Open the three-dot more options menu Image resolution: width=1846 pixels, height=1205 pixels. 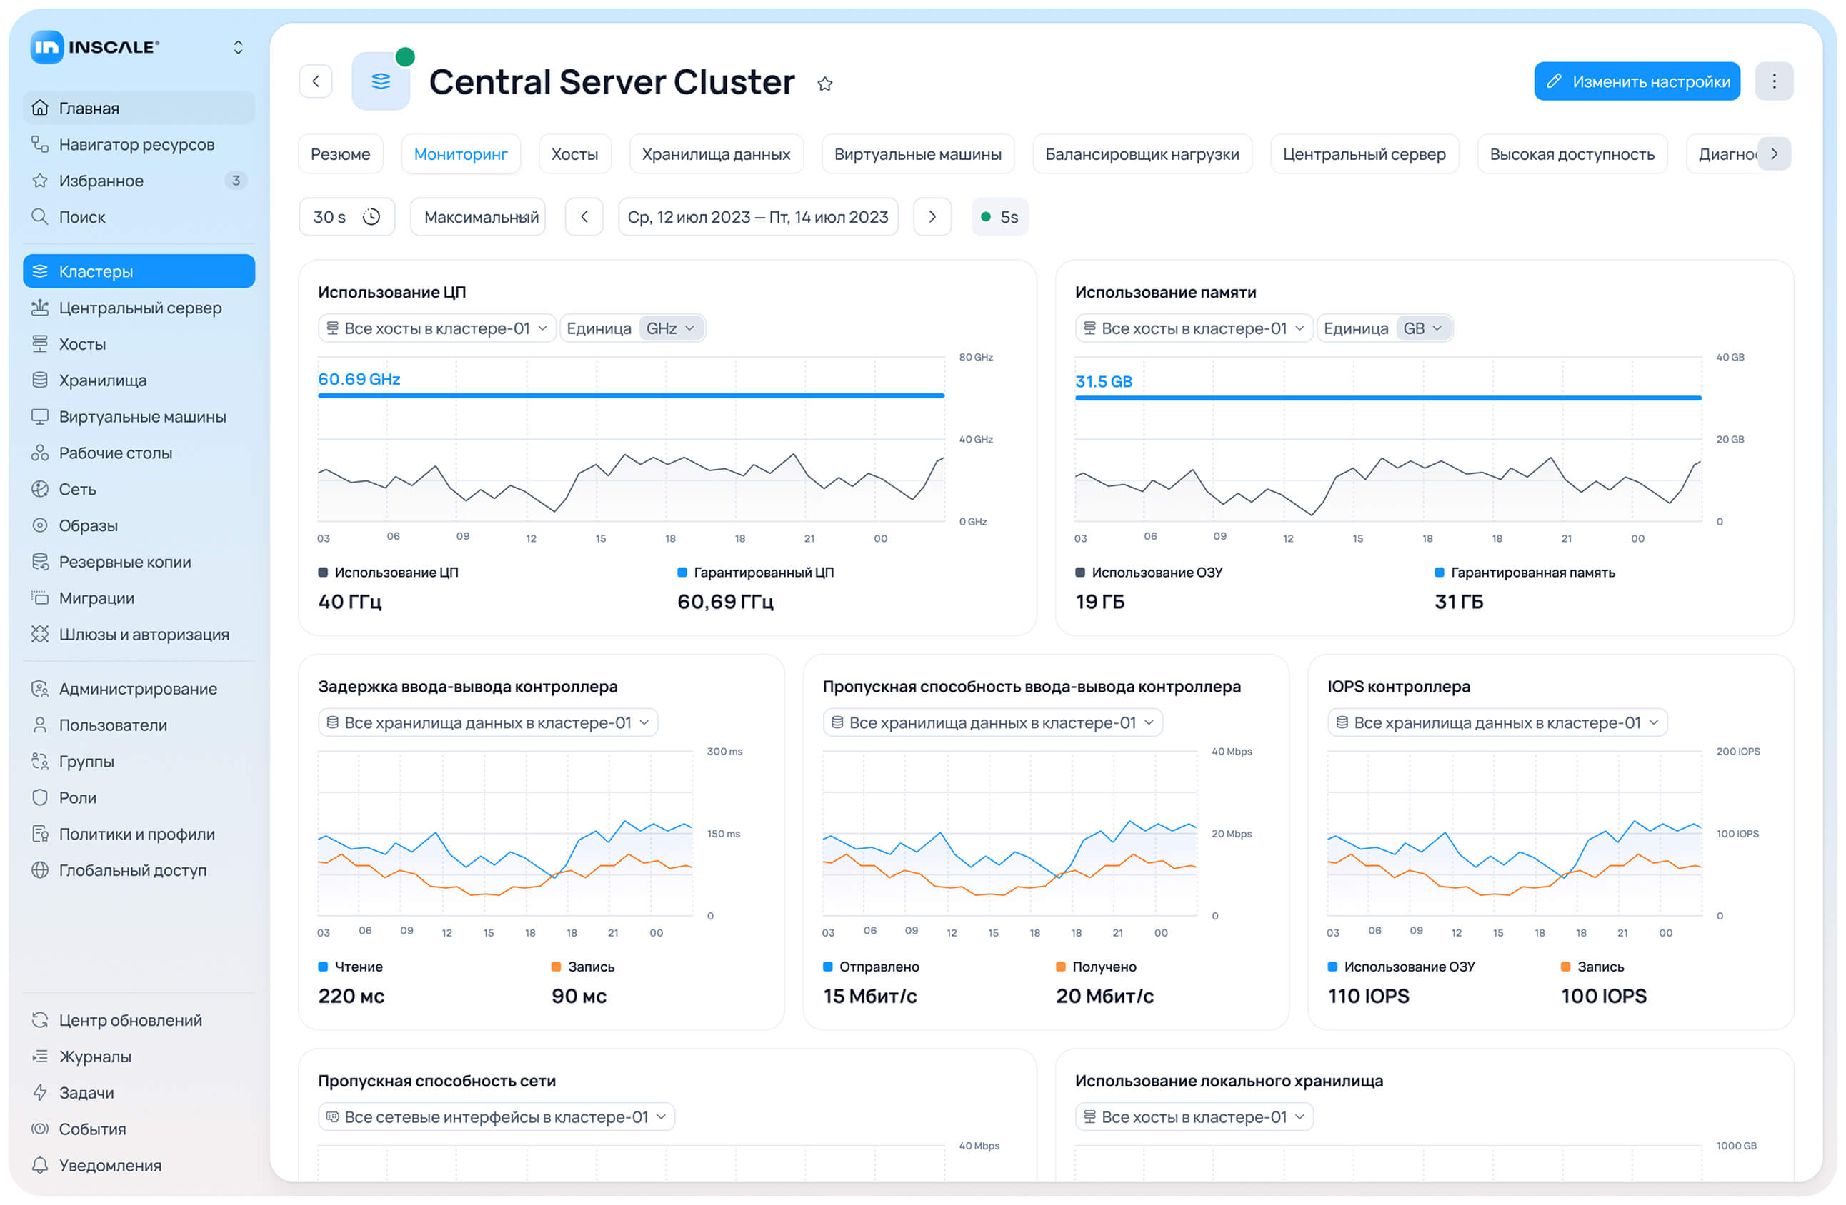pos(1773,81)
